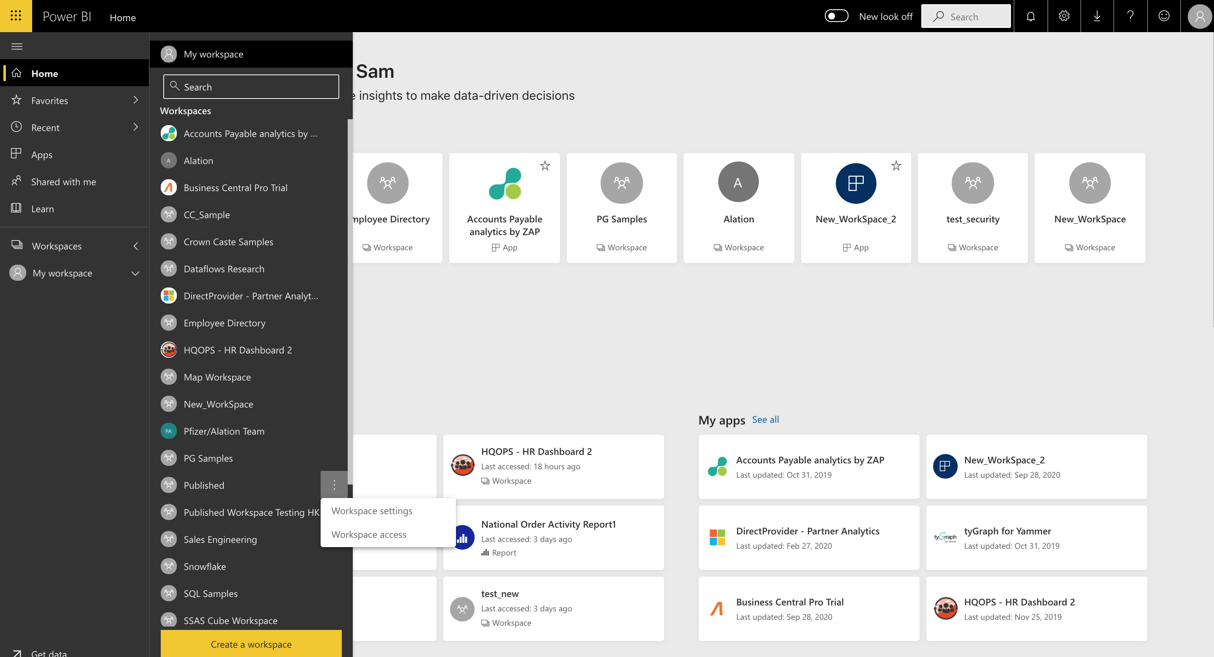Expand the Recent section
This screenshot has height=657, width=1214.
click(x=135, y=127)
